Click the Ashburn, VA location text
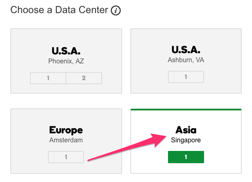252x182 pixels. (186, 60)
